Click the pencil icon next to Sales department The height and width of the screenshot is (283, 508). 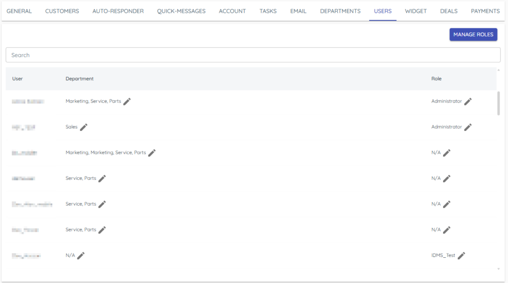tap(84, 127)
